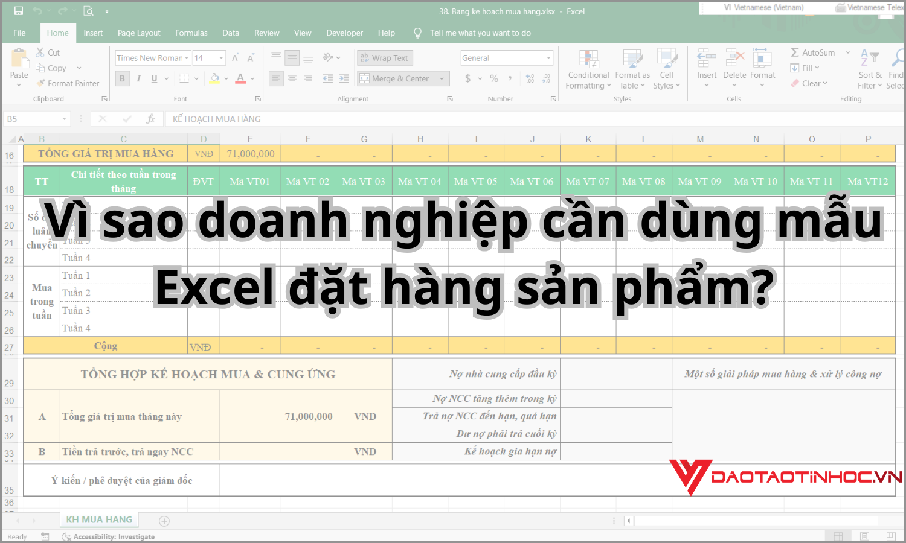Image resolution: width=906 pixels, height=543 pixels.
Task: Click the Save icon in title bar
Action: (x=19, y=11)
